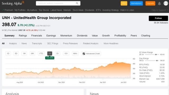Click the Market Cap value $367.45B
This screenshot has width=169, height=95.
pos(160,79)
